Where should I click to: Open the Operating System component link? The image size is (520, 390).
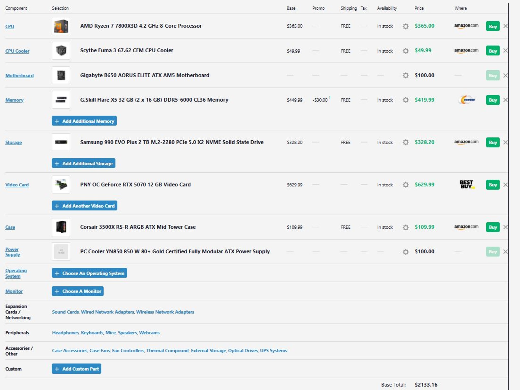16,273
